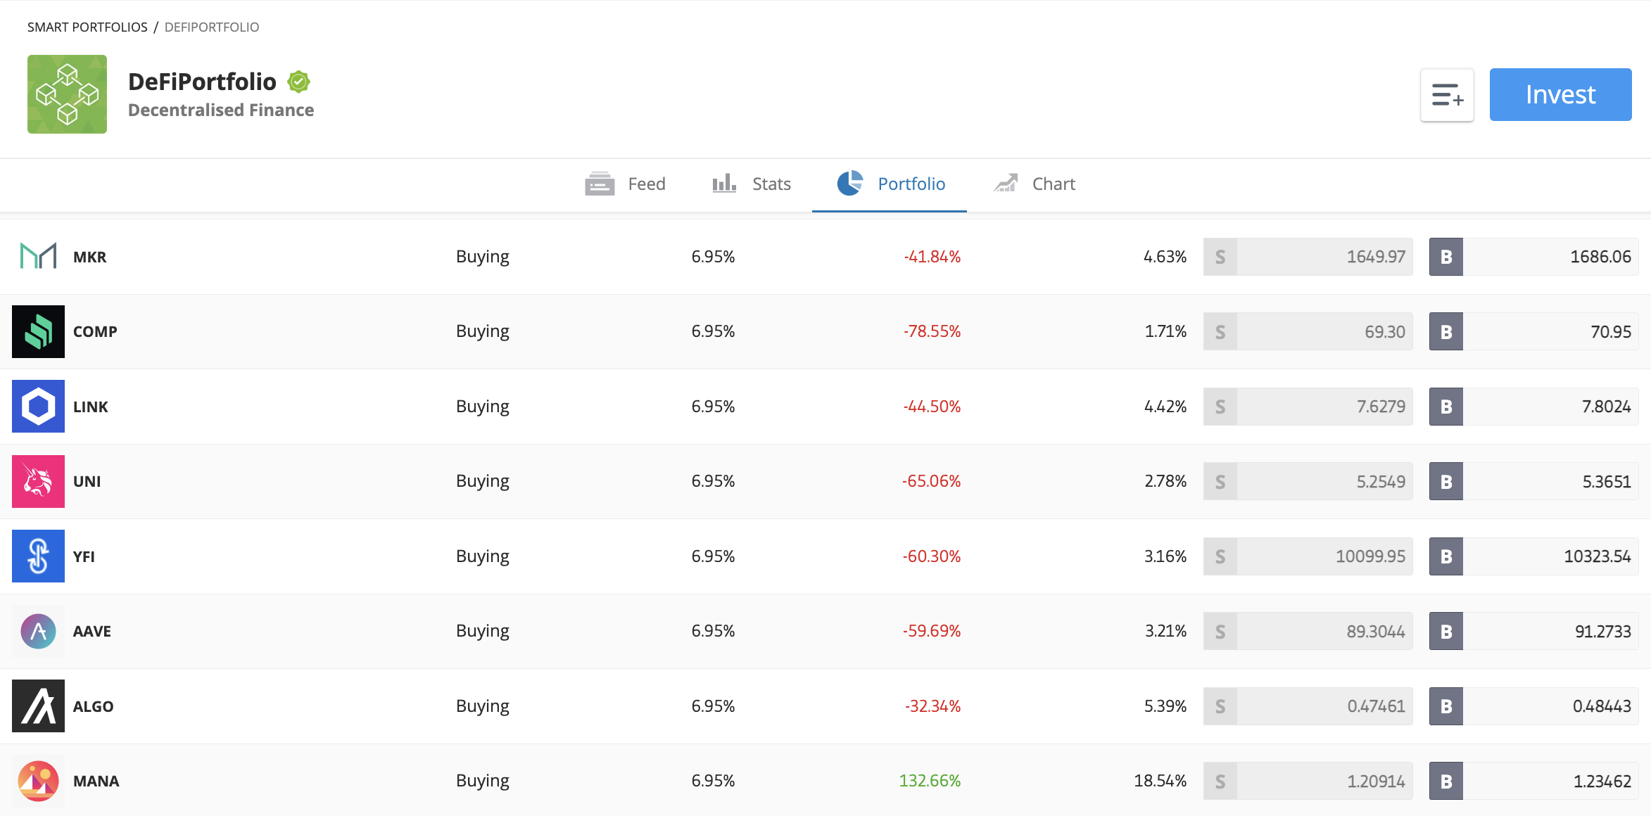
Task: Click Buying label in the UNI row
Action: [x=483, y=482]
